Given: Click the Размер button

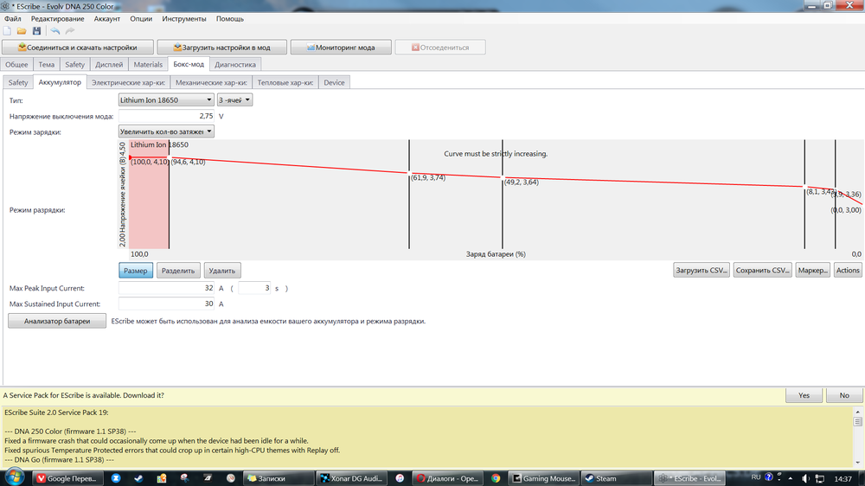Looking at the screenshot, I should tap(136, 271).
